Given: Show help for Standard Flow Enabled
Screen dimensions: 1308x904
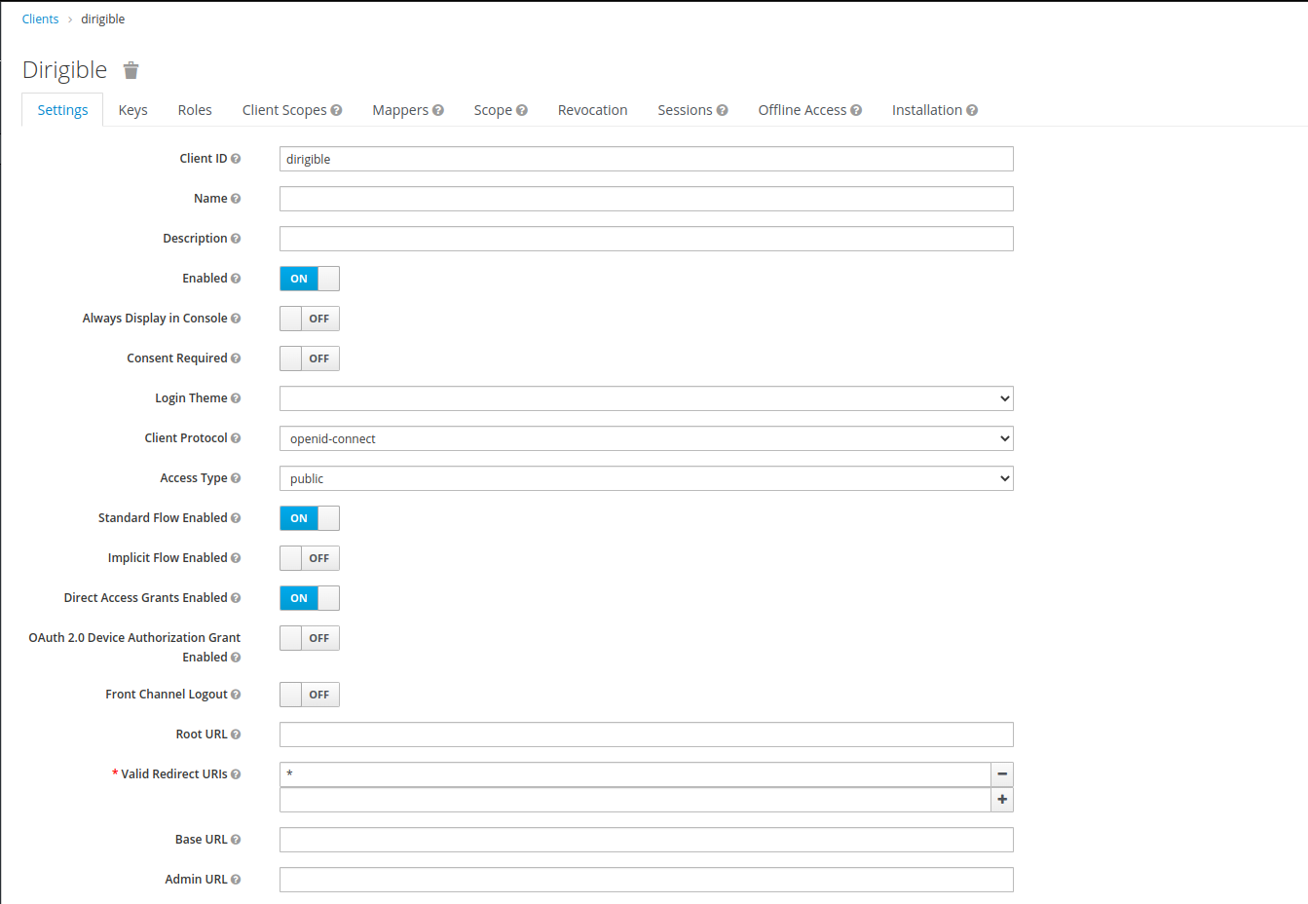Looking at the screenshot, I should [236, 518].
